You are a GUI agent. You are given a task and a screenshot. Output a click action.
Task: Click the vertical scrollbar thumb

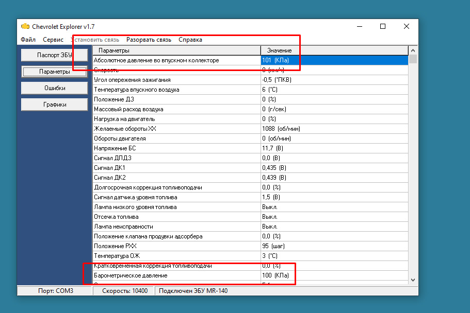pos(413,59)
